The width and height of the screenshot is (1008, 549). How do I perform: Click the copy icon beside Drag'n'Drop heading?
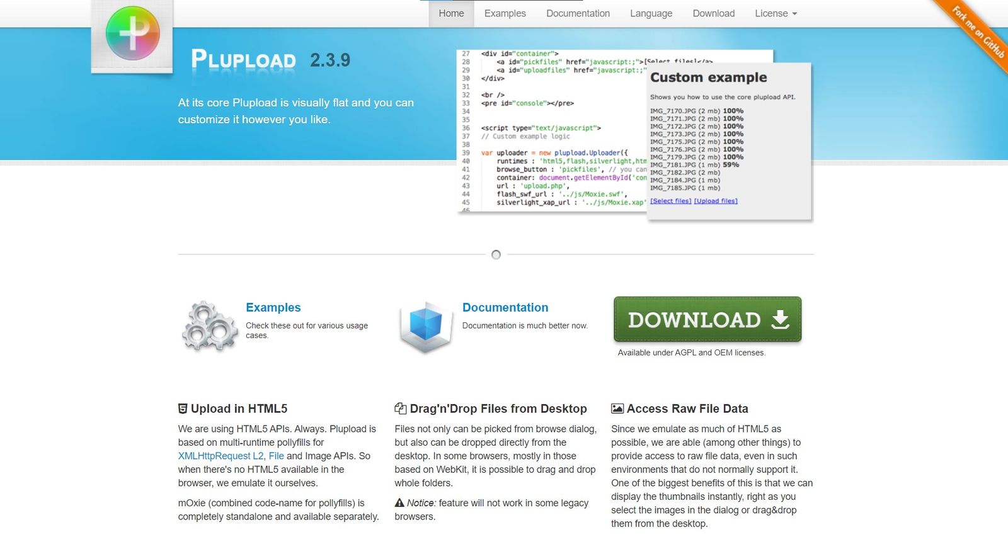(x=400, y=409)
